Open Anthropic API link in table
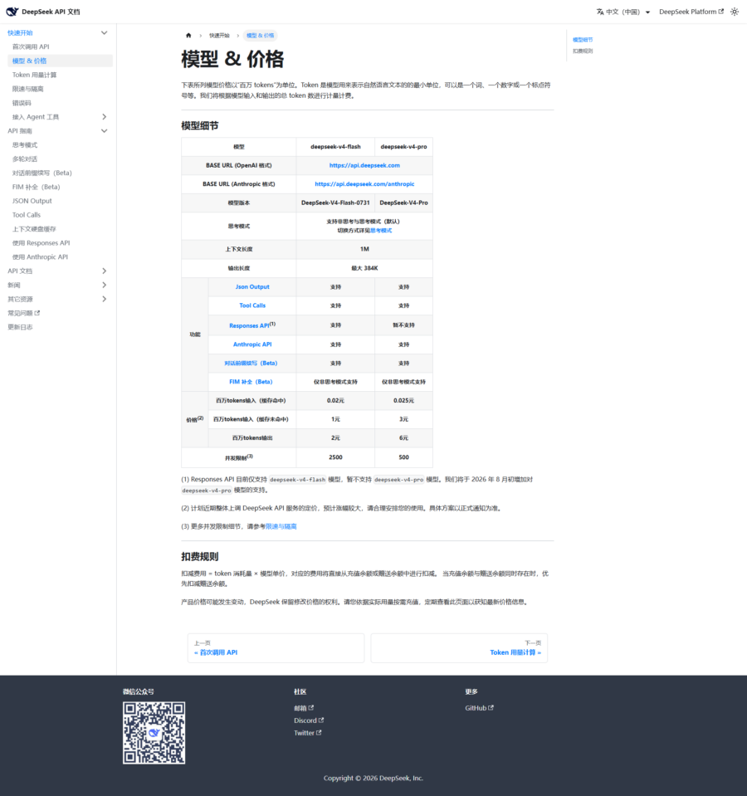The height and width of the screenshot is (796, 747). [x=252, y=344]
